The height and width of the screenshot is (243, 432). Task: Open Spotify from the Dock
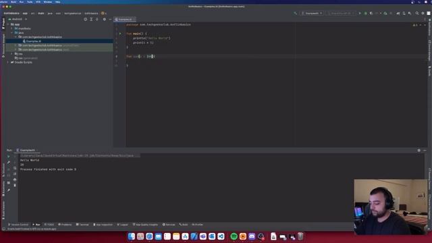click(x=234, y=236)
